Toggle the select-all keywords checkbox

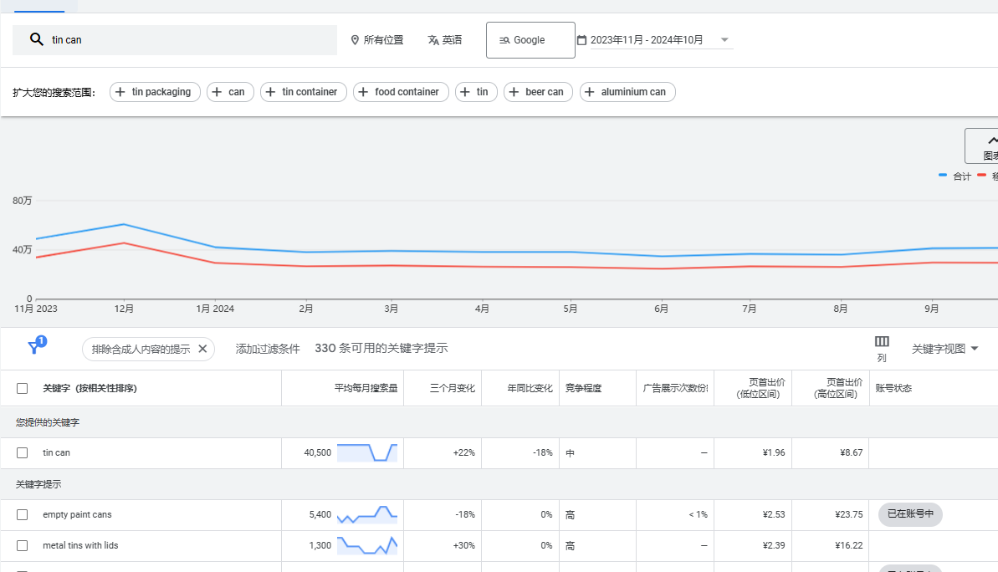click(x=23, y=388)
